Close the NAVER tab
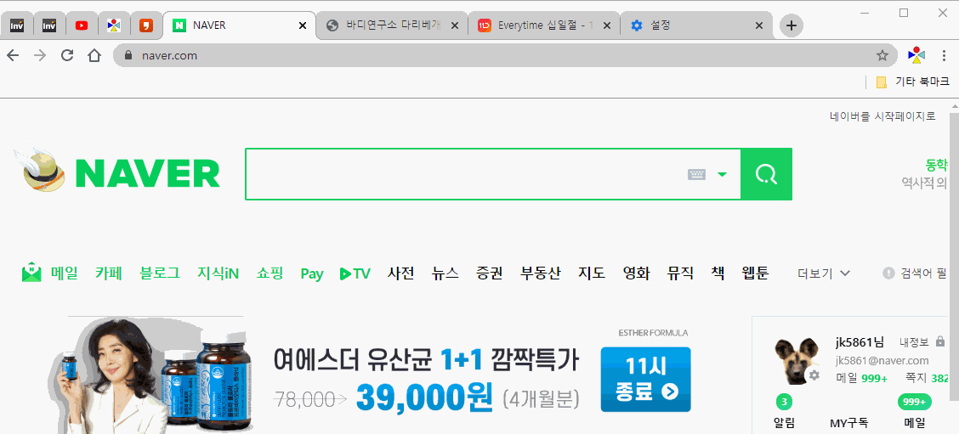This screenshot has width=959, height=434. [x=302, y=25]
